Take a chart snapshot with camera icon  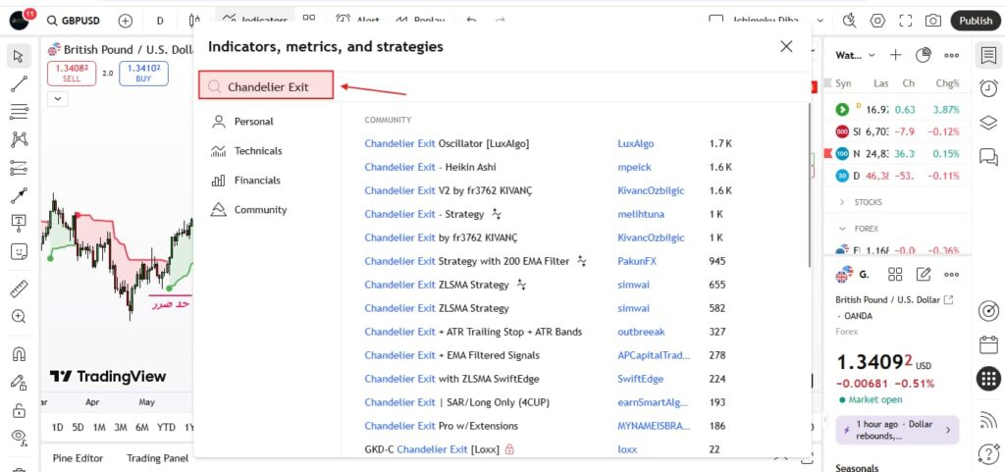(x=932, y=21)
